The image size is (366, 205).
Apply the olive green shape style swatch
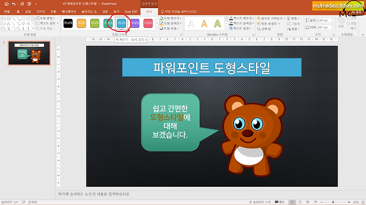(x=95, y=23)
